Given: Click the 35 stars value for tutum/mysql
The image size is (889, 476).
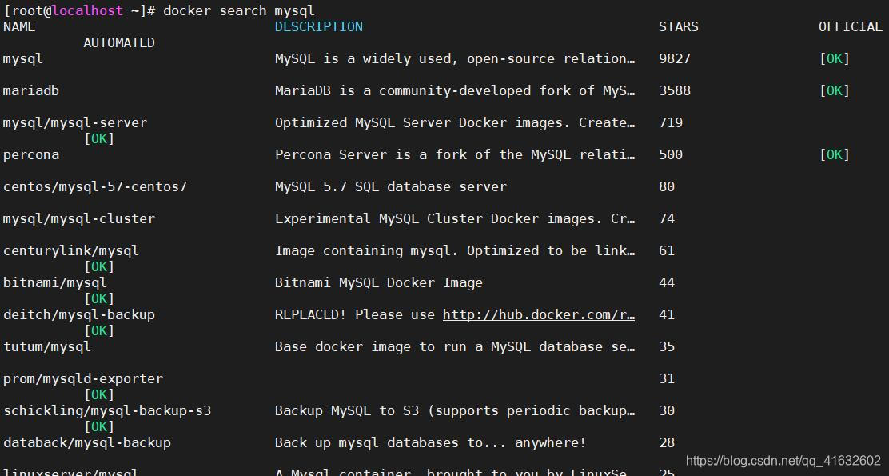Looking at the screenshot, I should (667, 346).
